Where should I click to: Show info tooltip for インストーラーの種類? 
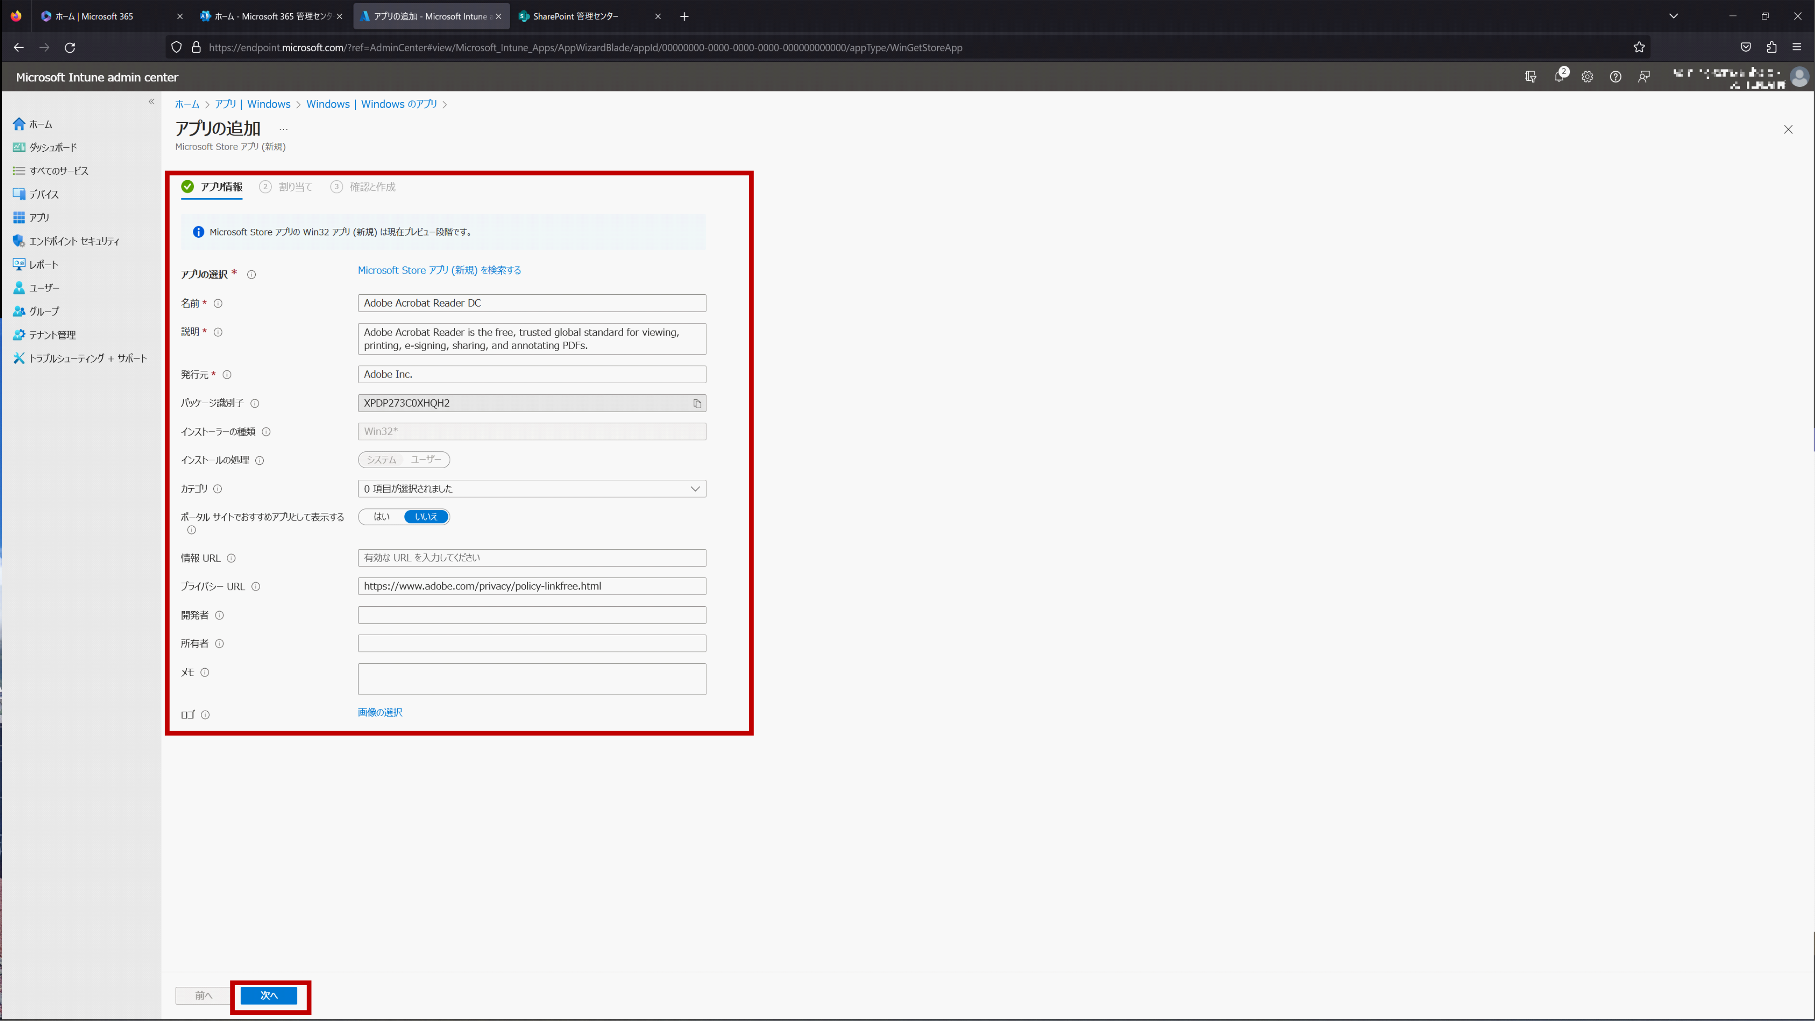tap(266, 432)
